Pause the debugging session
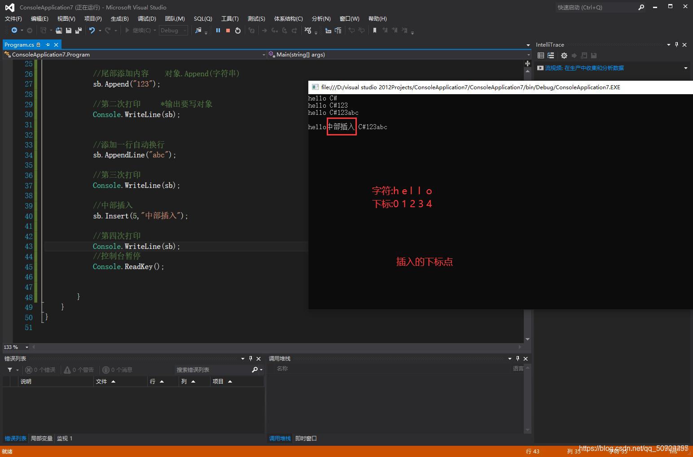 pos(218,30)
